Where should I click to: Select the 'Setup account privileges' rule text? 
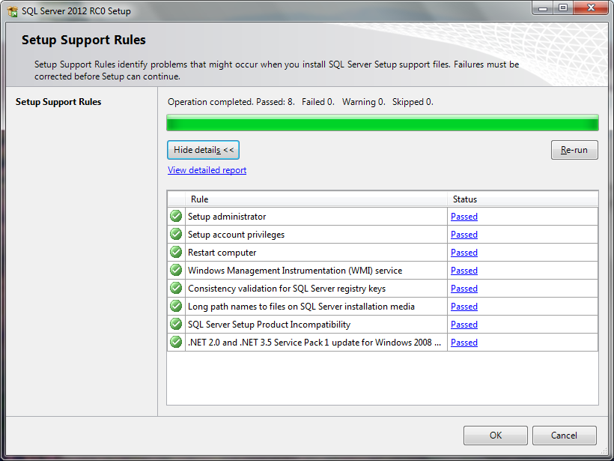pos(236,235)
